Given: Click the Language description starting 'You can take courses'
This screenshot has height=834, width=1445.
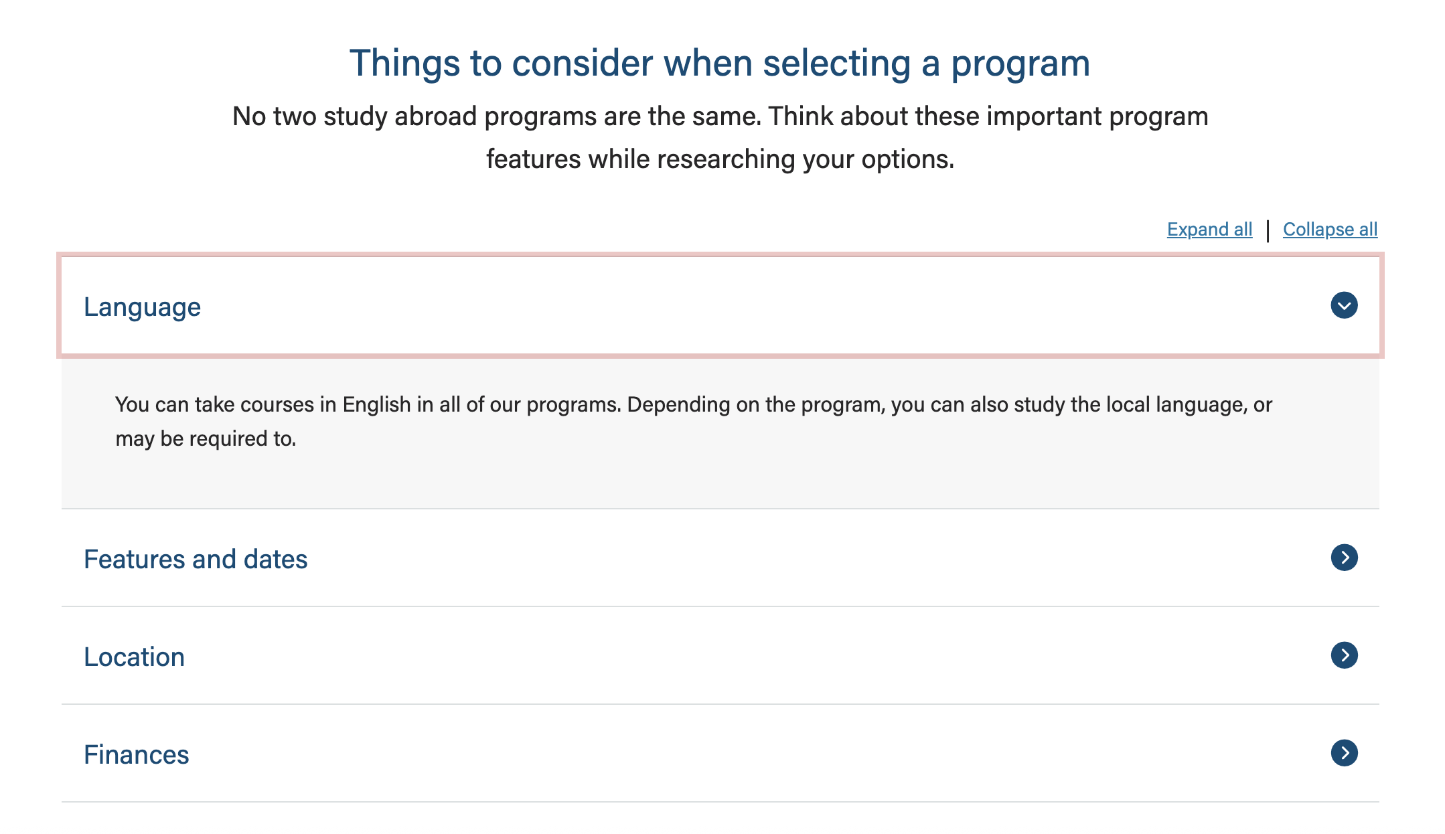Looking at the screenshot, I should tap(693, 404).
